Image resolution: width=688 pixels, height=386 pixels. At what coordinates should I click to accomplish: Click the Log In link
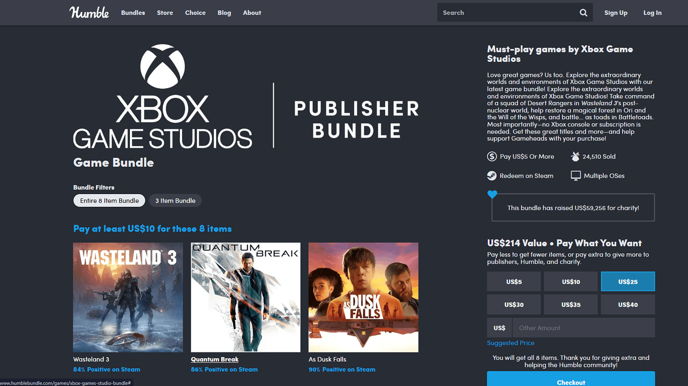[652, 13]
